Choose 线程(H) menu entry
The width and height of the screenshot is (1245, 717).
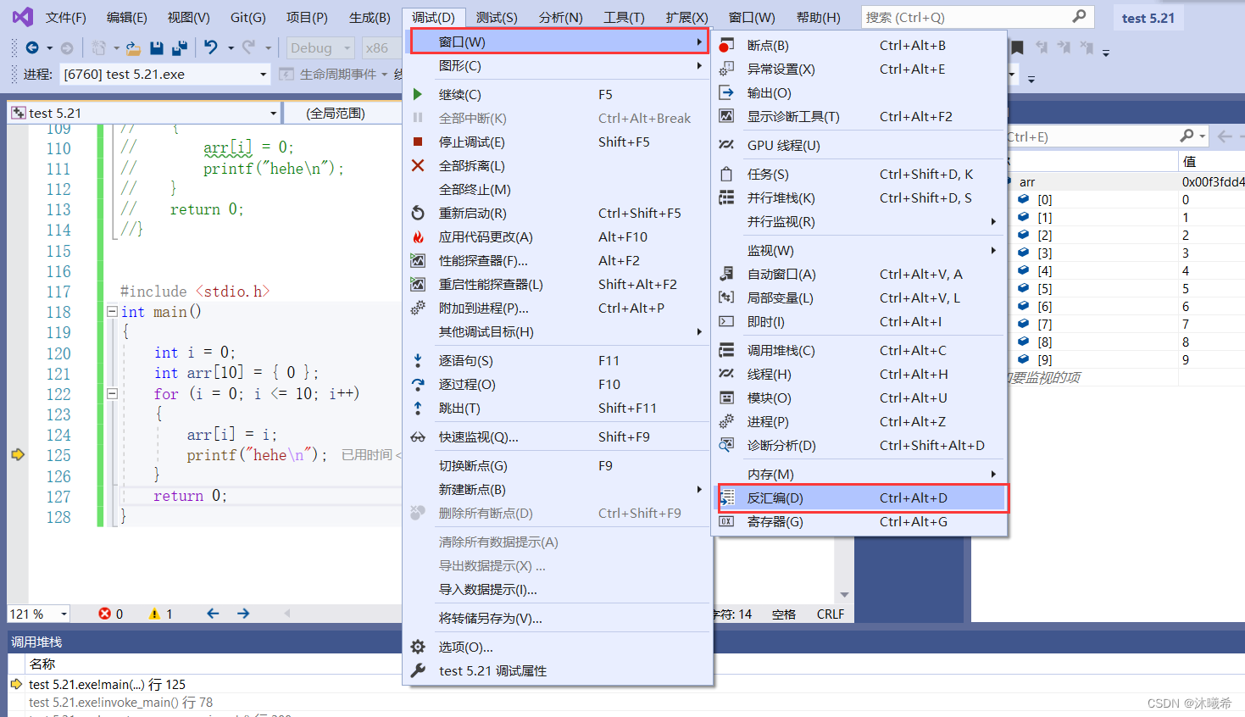pos(859,374)
